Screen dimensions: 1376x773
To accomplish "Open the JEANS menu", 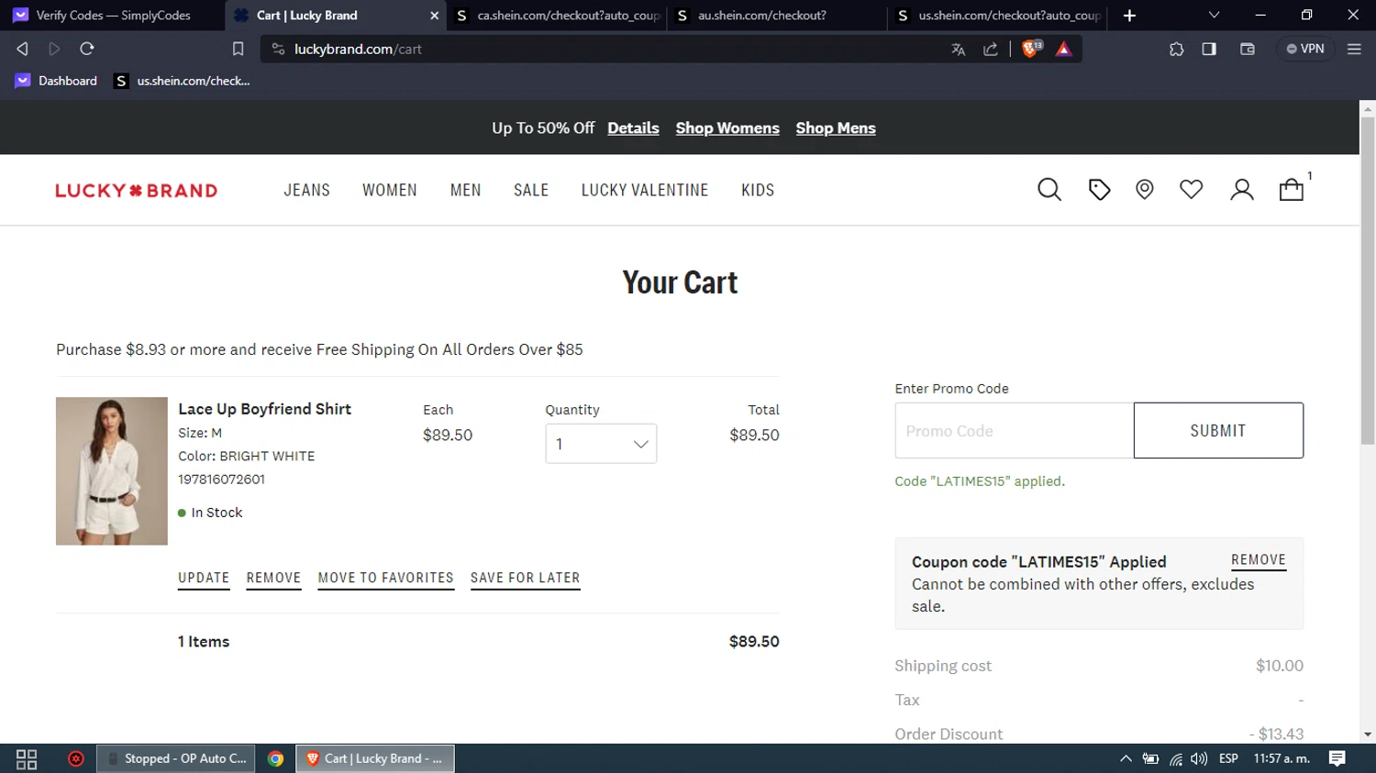I will pyautogui.click(x=306, y=190).
